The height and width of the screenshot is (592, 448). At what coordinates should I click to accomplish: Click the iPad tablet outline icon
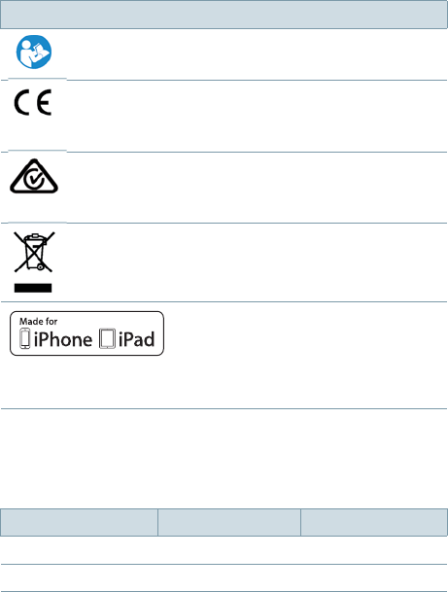point(107,338)
